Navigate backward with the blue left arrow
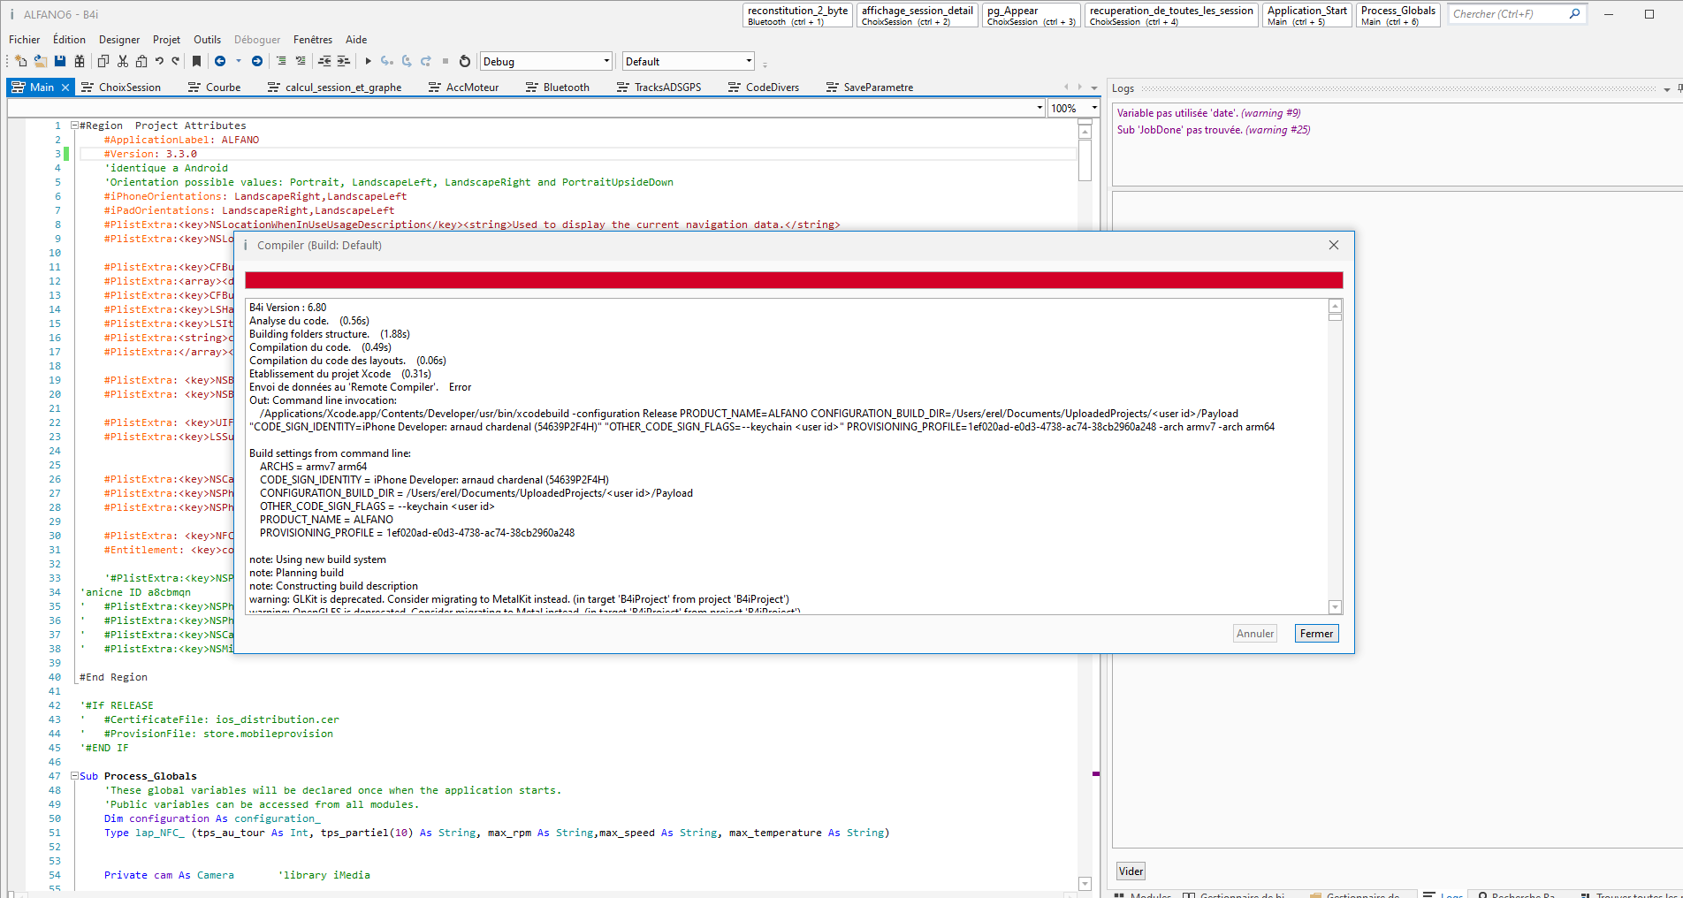The width and height of the screenshot is (1683, 898). (x=220, y=61)
